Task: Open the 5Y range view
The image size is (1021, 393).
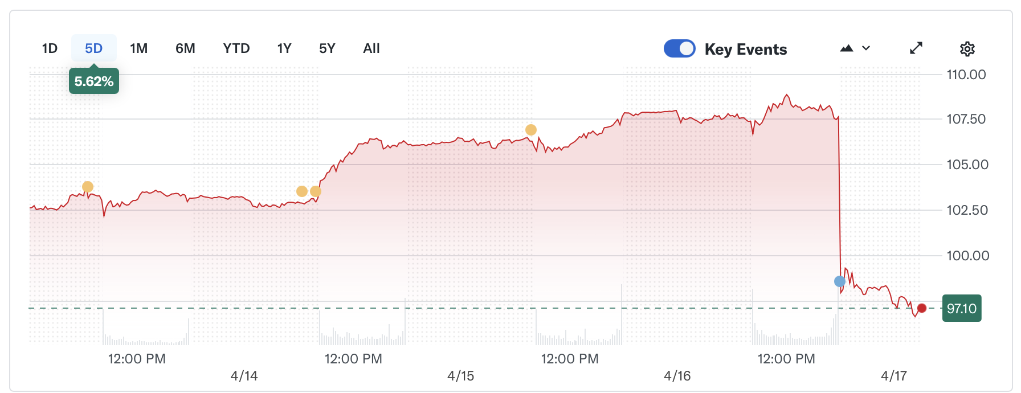Action: [327, 48]
